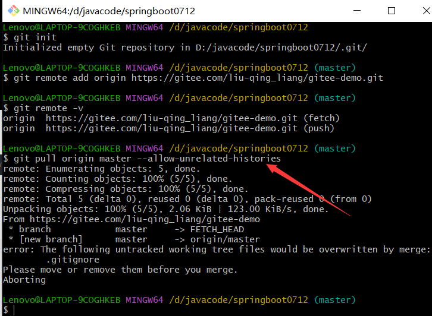Click '[new branch] master -> origin/master' line
The width and height of the screenshot is (432, 316).
(134, 239)
